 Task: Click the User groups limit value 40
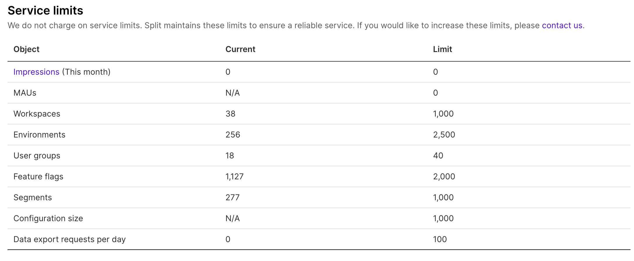point(438,155)
